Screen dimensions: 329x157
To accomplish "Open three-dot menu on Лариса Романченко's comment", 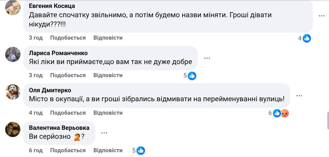I will tap(207, 58).
